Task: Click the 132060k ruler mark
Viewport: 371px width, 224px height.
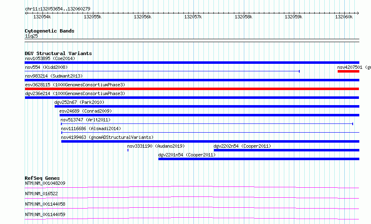Action: [x=344, y=17]
